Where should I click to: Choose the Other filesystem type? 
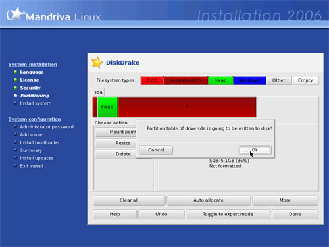pyautogui.click(x=279, y=80)
